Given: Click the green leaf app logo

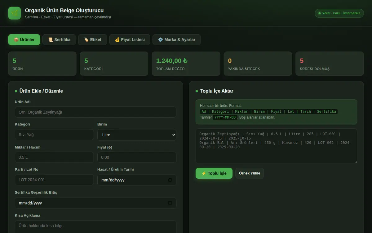Looking at the screenshot, I should coord(15,13).
